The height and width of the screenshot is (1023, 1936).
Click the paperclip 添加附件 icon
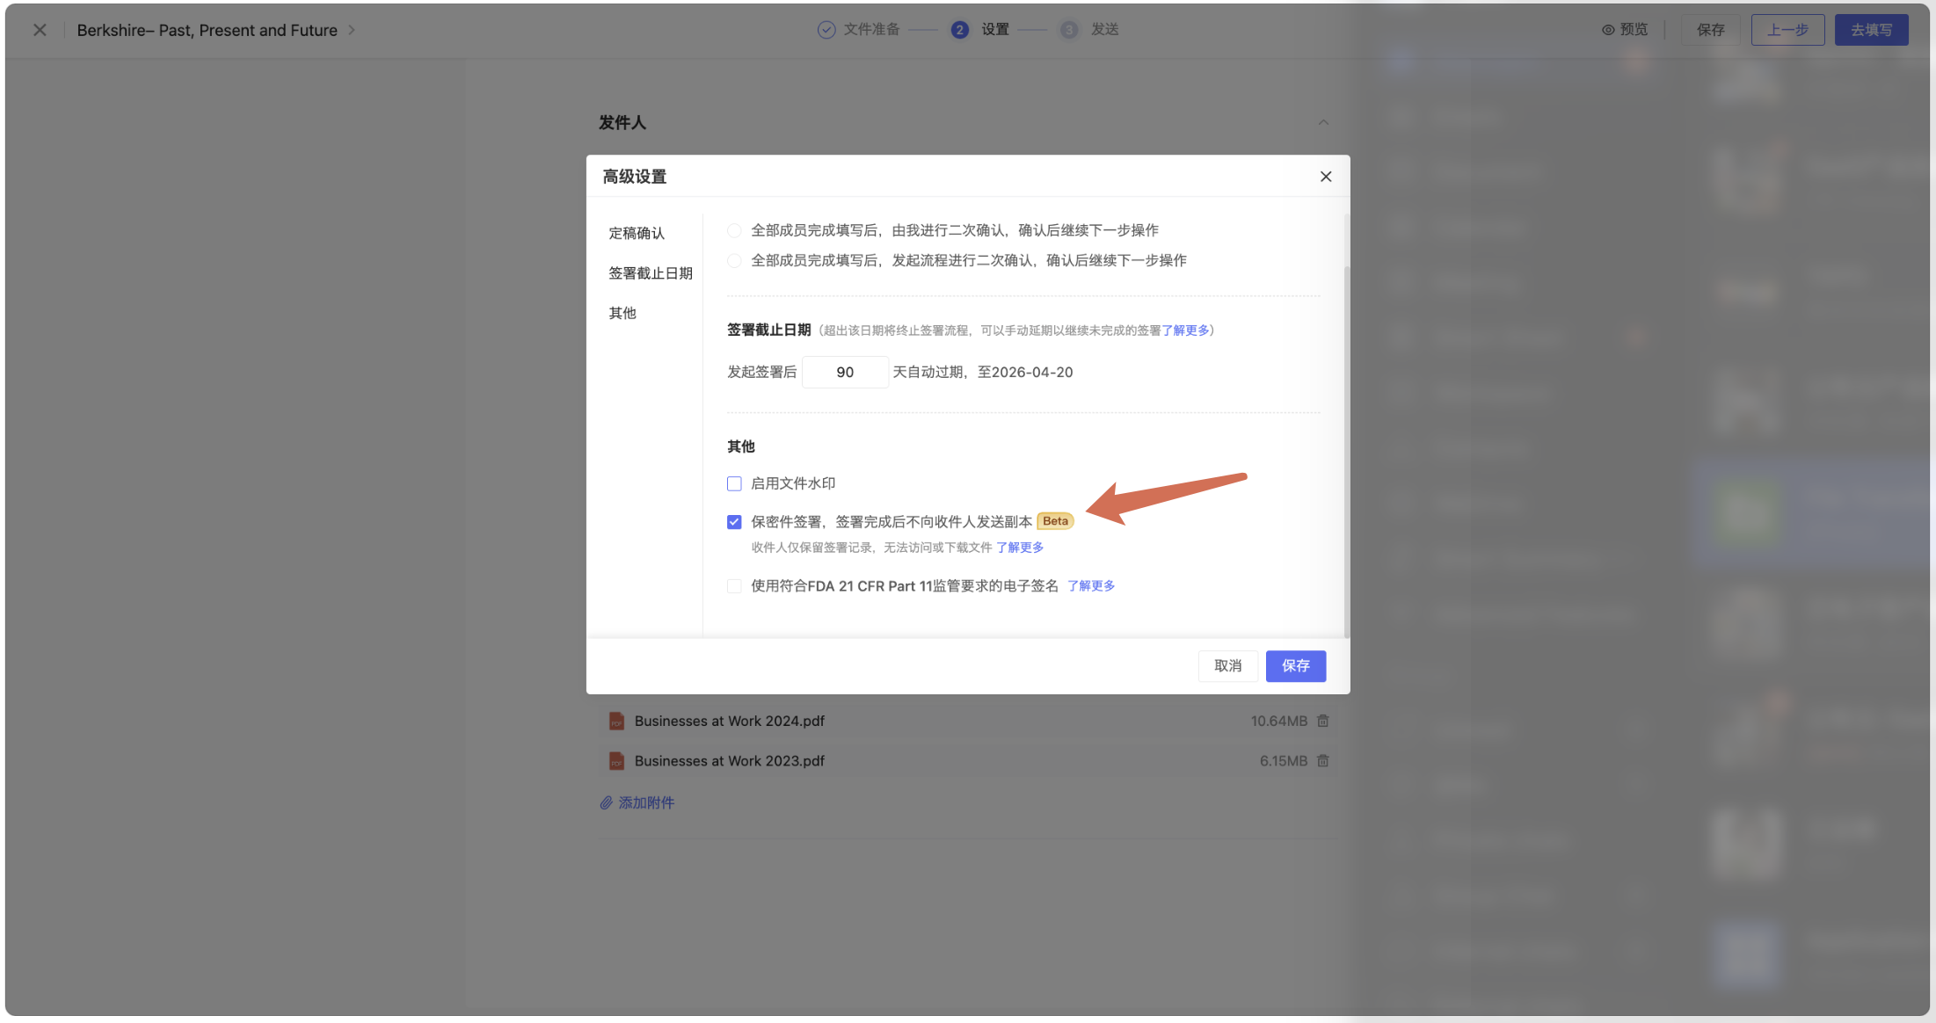607,802
